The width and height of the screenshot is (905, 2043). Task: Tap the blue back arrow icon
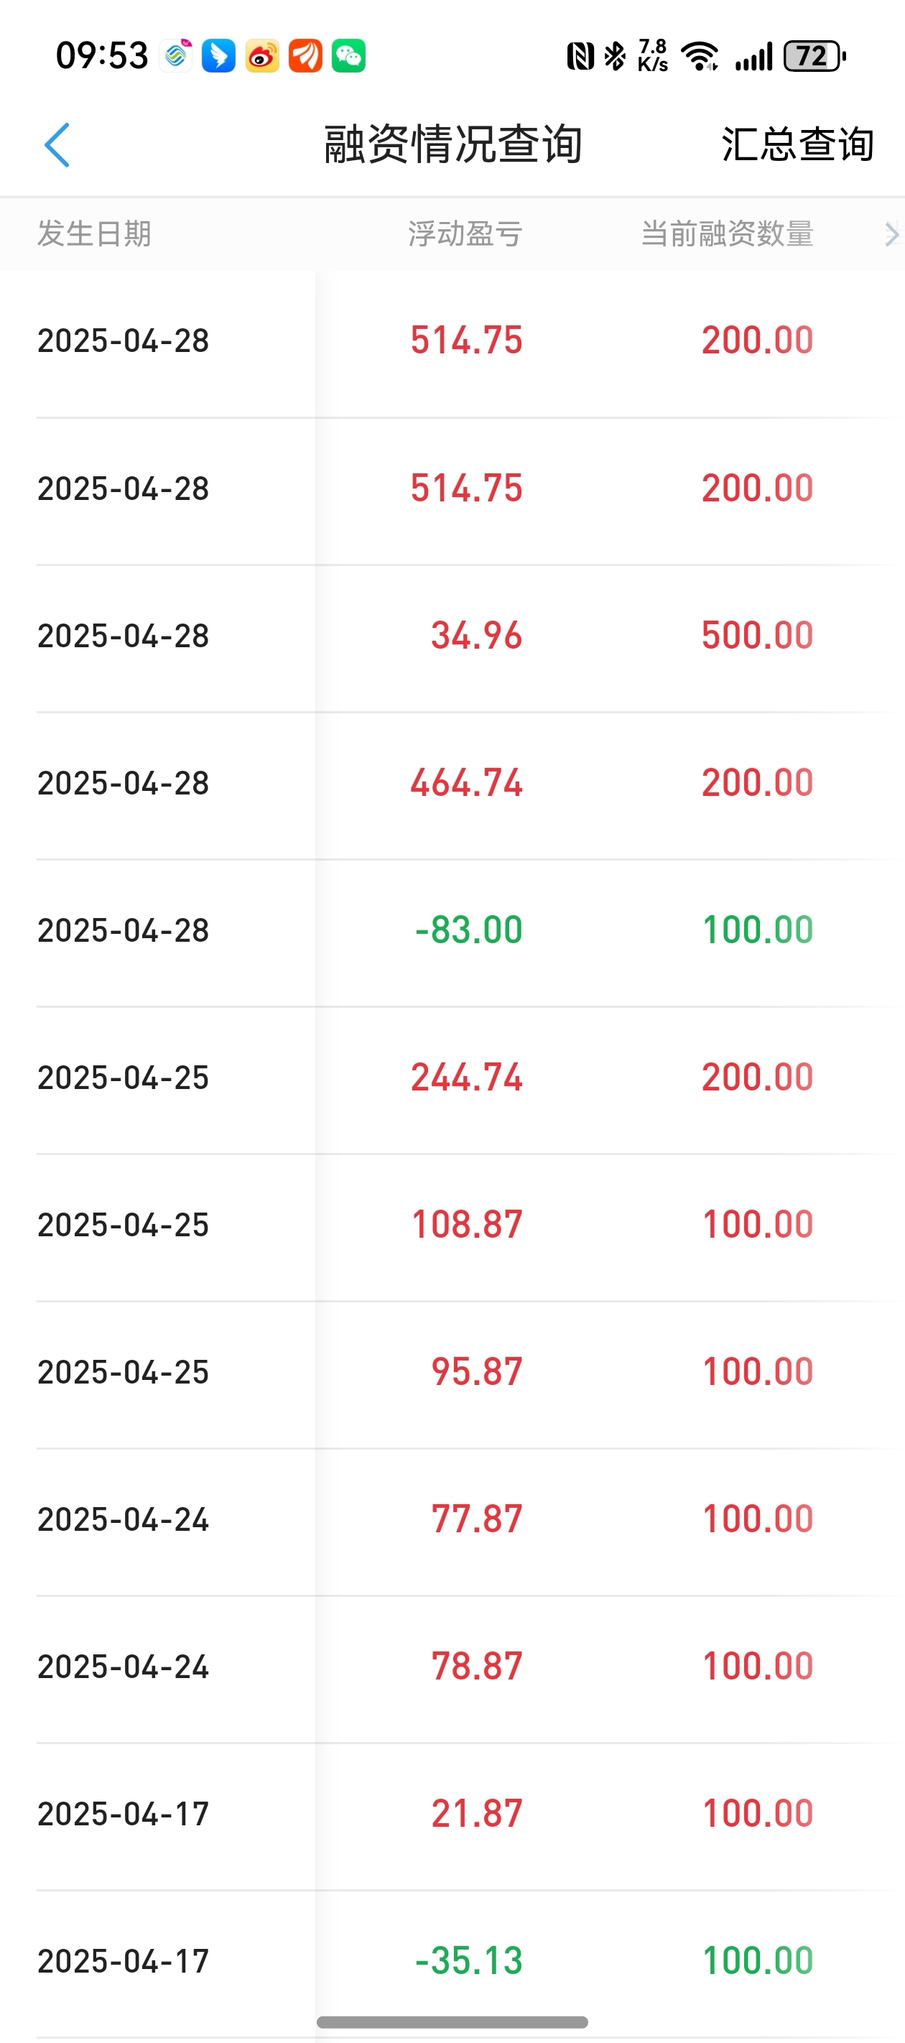click(57, 145)
